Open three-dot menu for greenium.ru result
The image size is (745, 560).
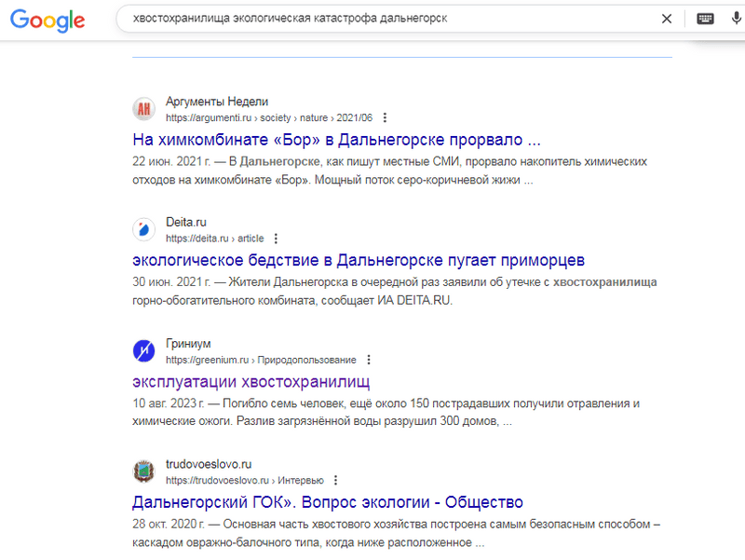tap(368, 360)
